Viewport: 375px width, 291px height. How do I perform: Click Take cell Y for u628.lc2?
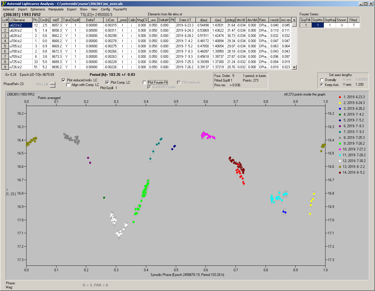point(67,36)
